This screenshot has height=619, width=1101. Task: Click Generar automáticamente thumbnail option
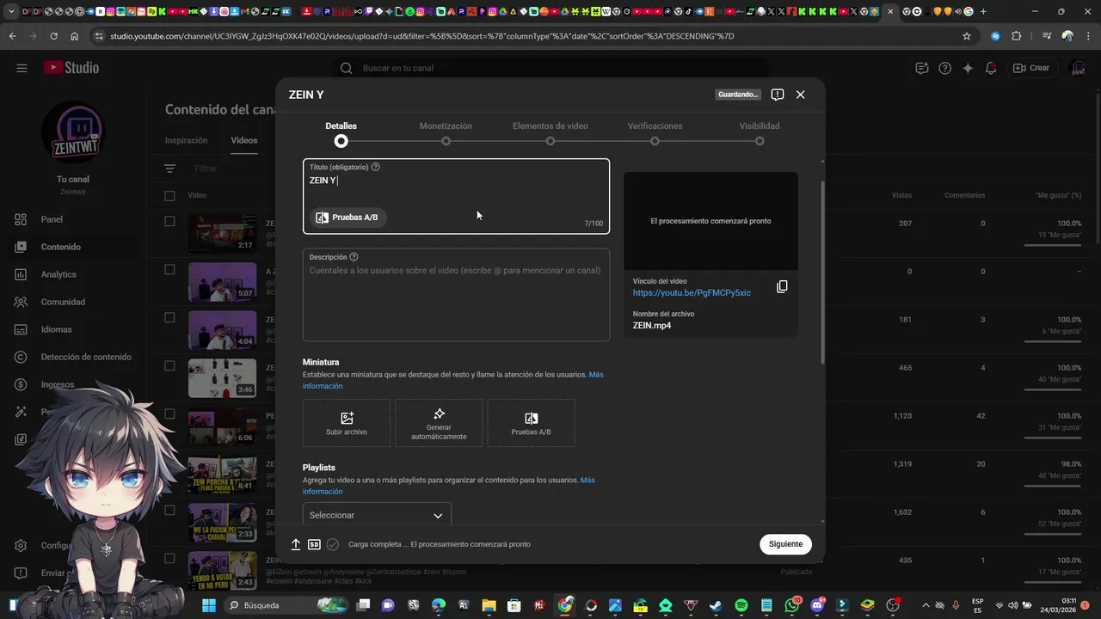pyautogui.click(x=439, y=423)
